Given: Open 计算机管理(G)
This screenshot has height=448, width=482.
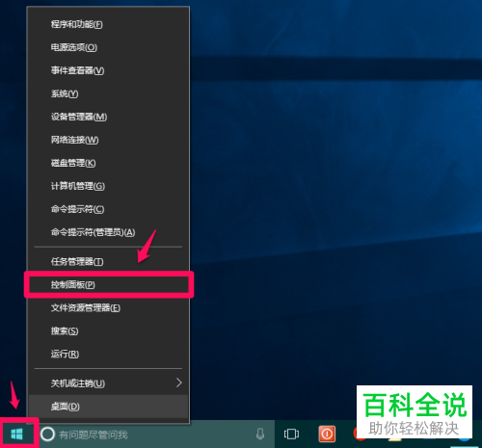Looking at the screenshot, I should 109,186.
